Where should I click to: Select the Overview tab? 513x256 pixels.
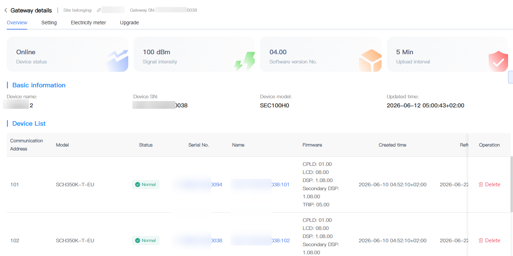pos(17,23)
